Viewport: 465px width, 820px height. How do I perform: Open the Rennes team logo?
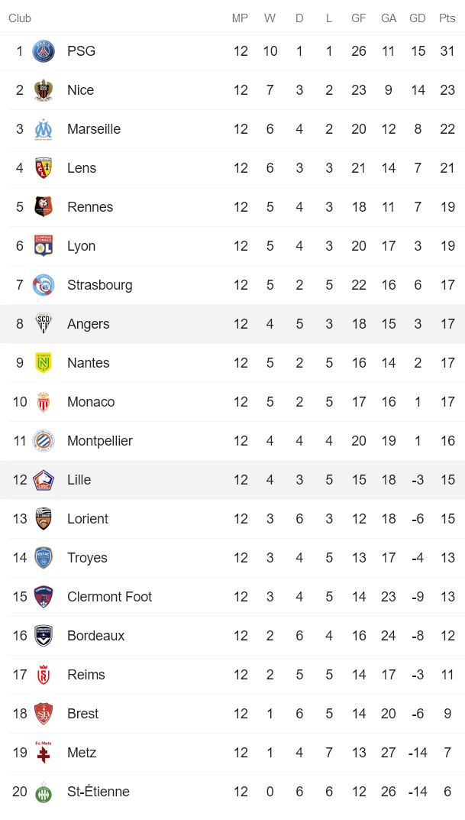pyautogui.click(x=44, y=207)
